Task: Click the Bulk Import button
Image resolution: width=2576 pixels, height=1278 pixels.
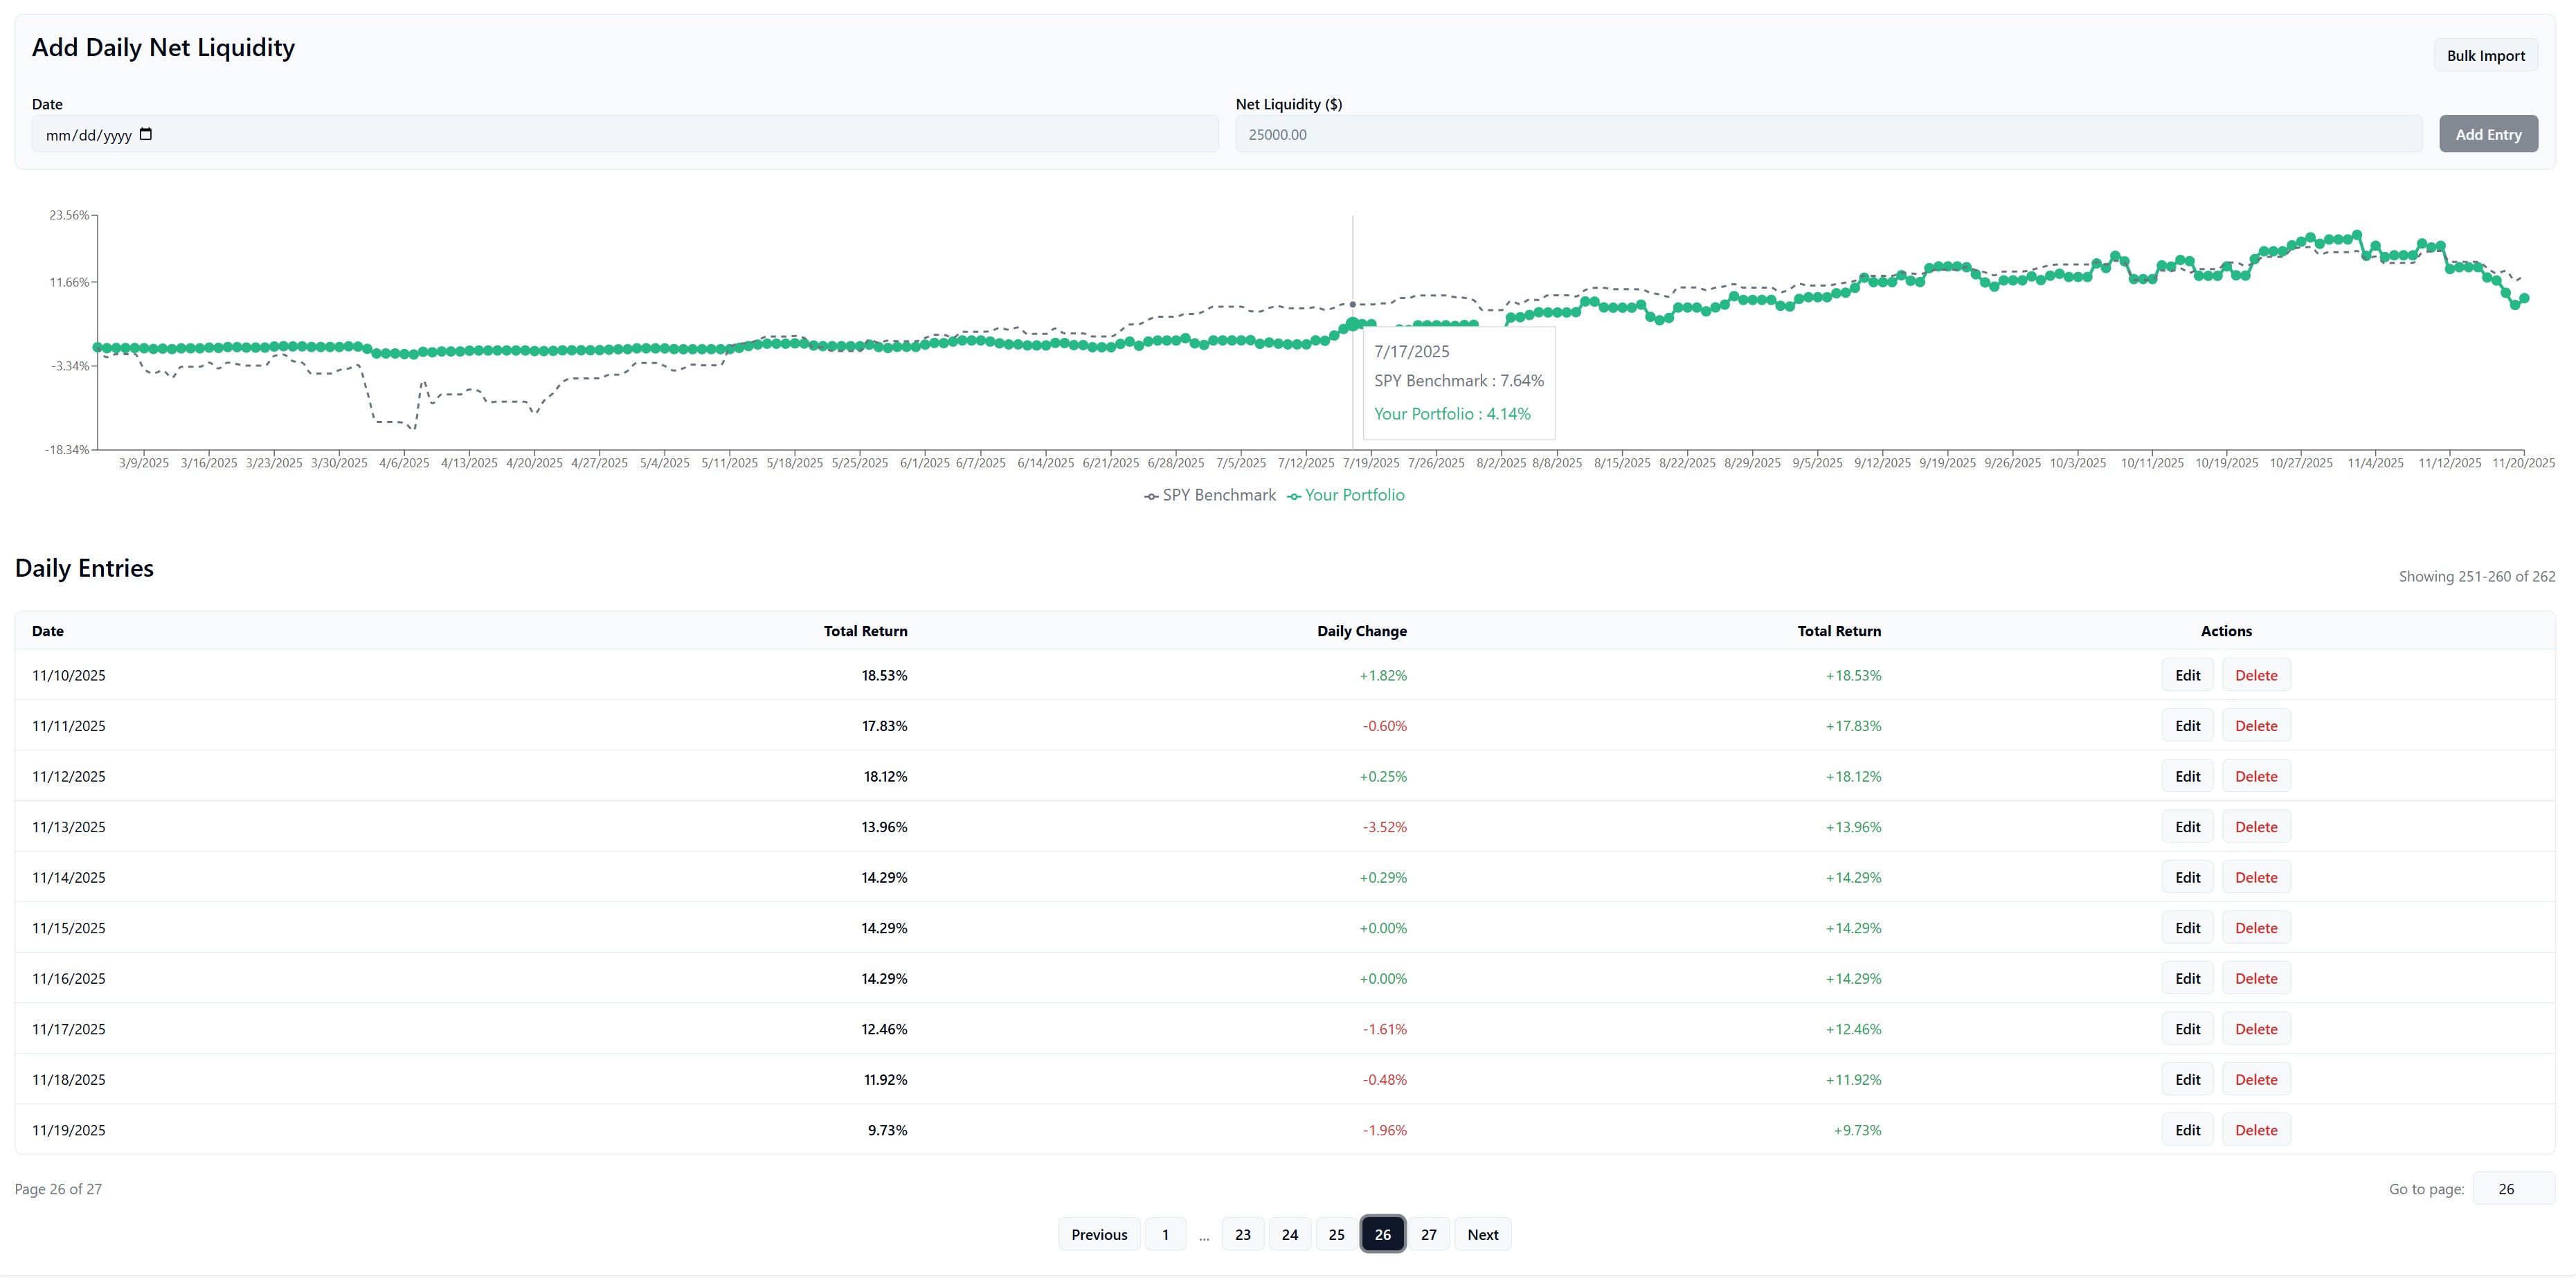Action: 2486,55
